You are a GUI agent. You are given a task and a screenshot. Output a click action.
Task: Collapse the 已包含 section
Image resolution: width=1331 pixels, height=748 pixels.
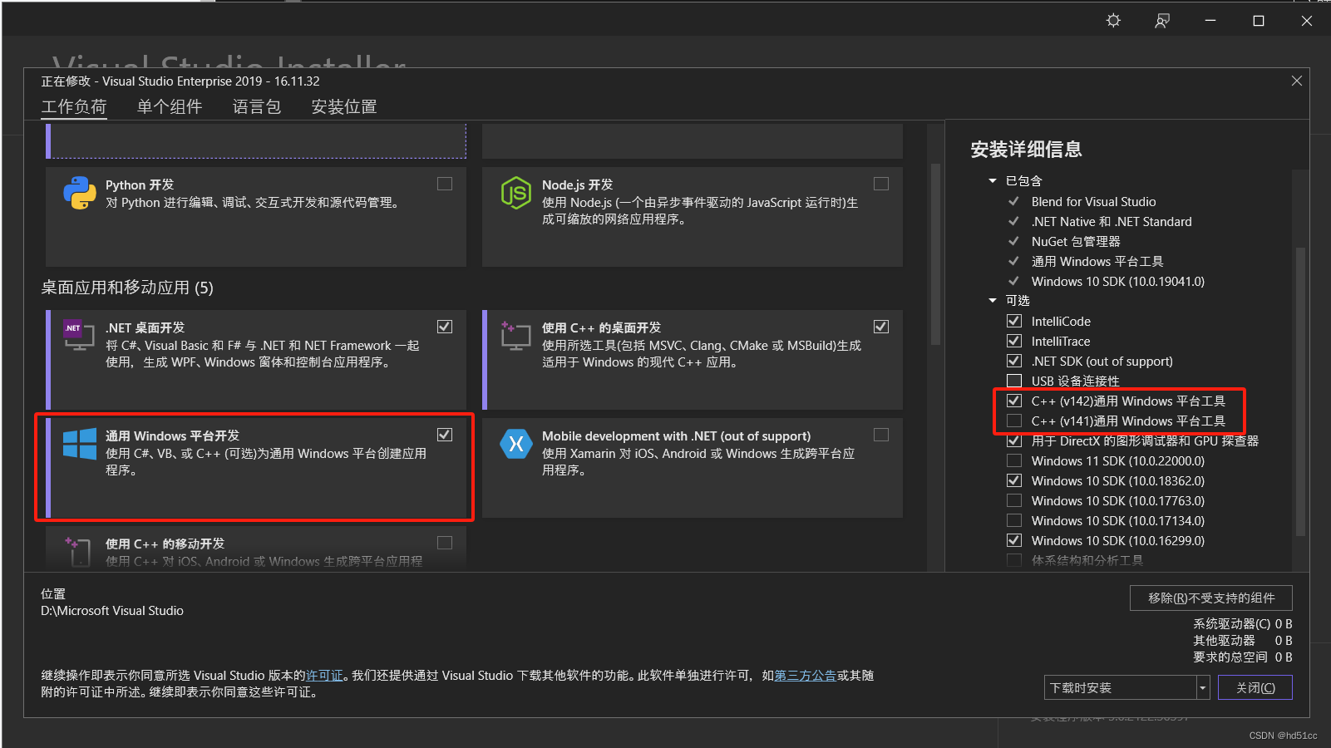click(x=993, y=180)
